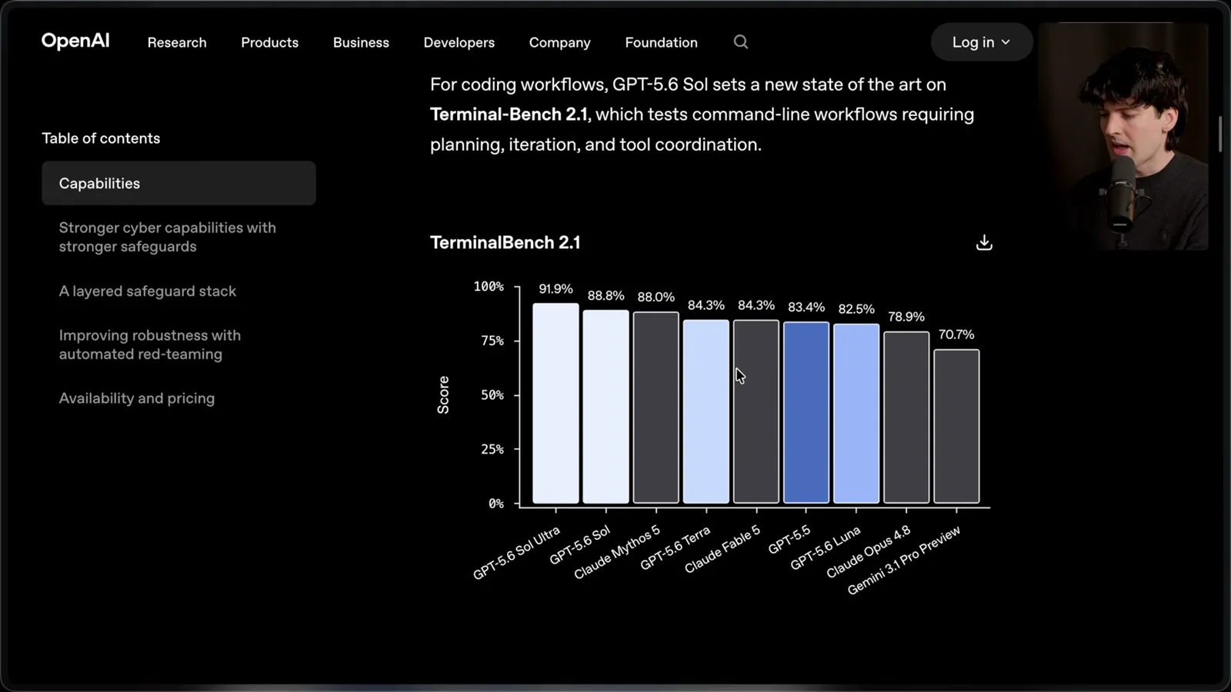Screen dimensions: 1231x692
Task: Click the bold Terminal-Bench 2.1 text
Action: 509,115
